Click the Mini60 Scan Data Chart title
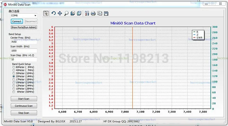The height and width of the screenshot is (126, 228). pos(133,23)
